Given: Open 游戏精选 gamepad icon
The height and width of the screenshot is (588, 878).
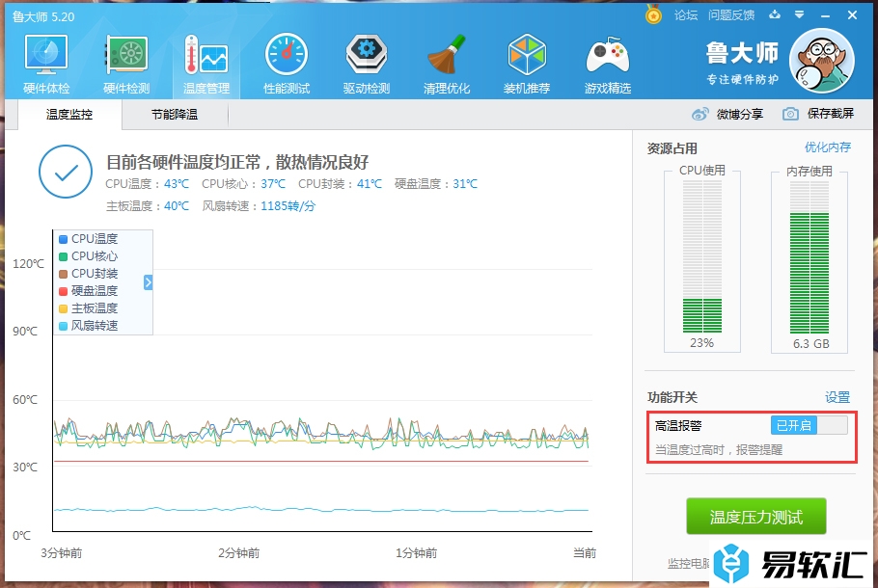Looking at the screenshot, I should click(x=608, y=56).
